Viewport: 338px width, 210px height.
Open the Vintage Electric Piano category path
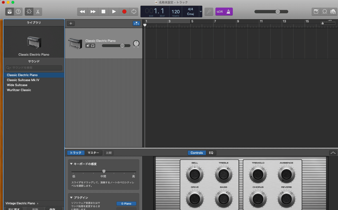(22, 203)
